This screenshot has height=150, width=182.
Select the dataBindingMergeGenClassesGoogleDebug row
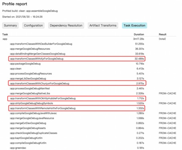coord(93,54)
